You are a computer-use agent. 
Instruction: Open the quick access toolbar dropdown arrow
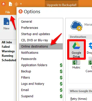point(21,4)
